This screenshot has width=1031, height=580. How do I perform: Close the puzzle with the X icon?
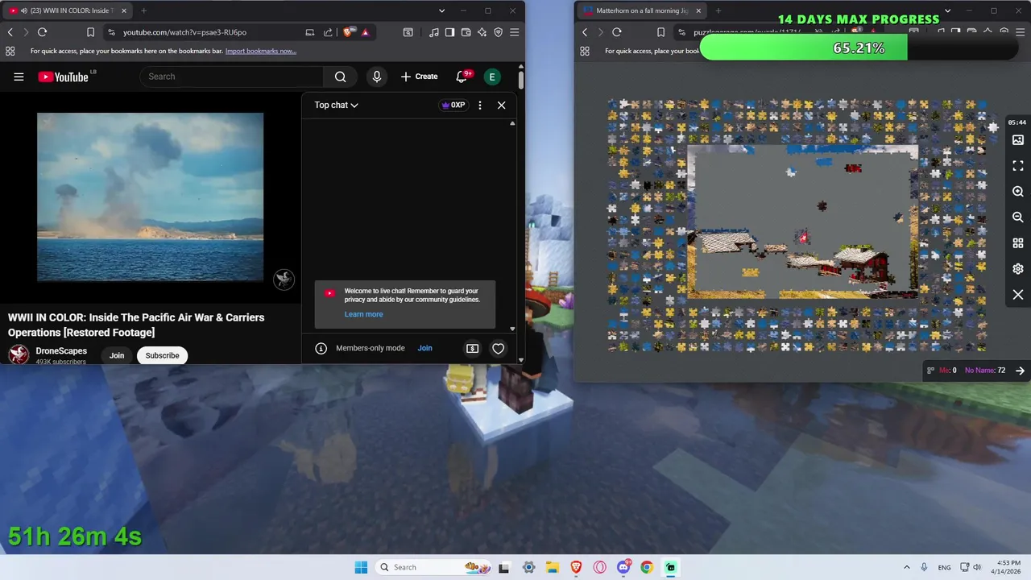(x=1017, y=295)
